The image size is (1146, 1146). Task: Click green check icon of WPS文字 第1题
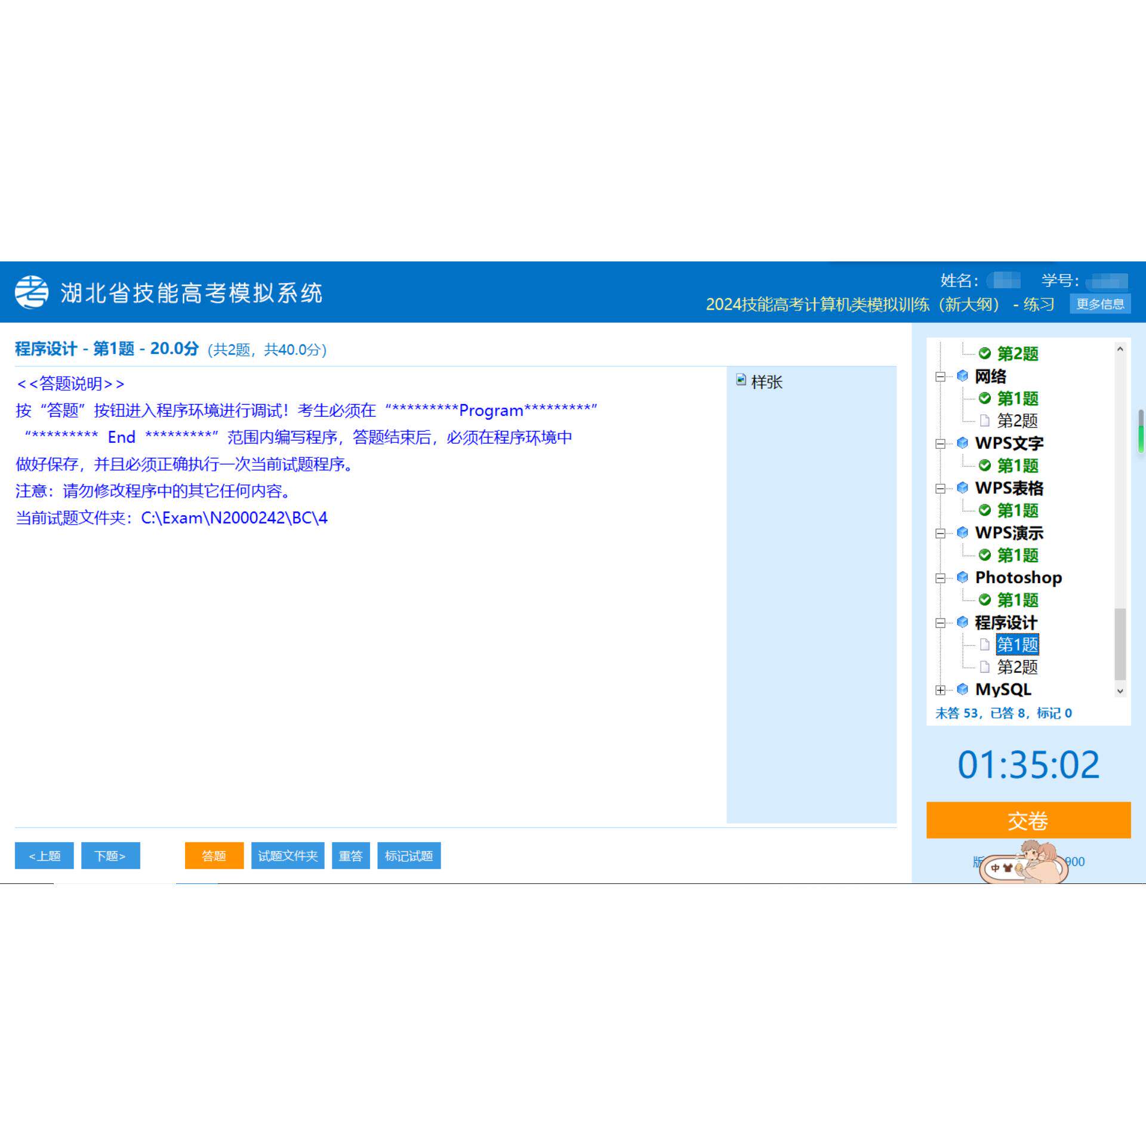point(985,466)
